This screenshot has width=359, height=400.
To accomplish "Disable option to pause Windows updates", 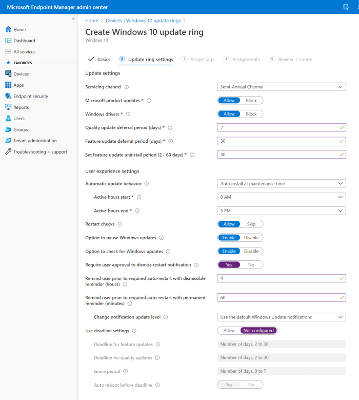I will tap(251, 238).
